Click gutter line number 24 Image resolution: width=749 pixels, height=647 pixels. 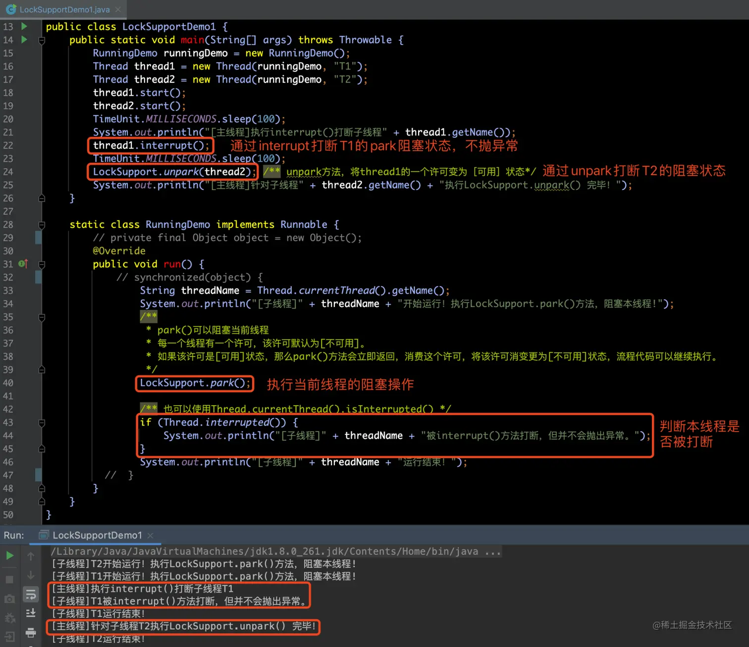8,171
